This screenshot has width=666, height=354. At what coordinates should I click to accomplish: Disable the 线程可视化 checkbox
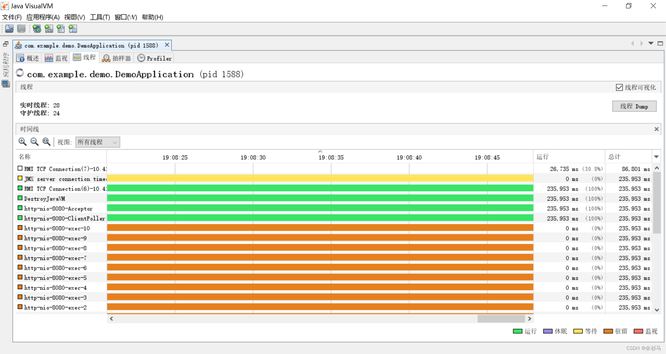pos(620,87)
